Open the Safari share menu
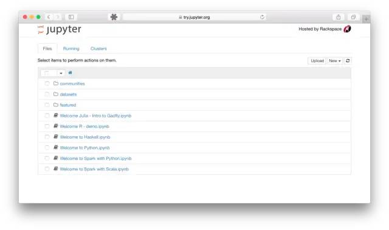Image resolution: width=389 pixels, height=230 pixels. (339, 17)
